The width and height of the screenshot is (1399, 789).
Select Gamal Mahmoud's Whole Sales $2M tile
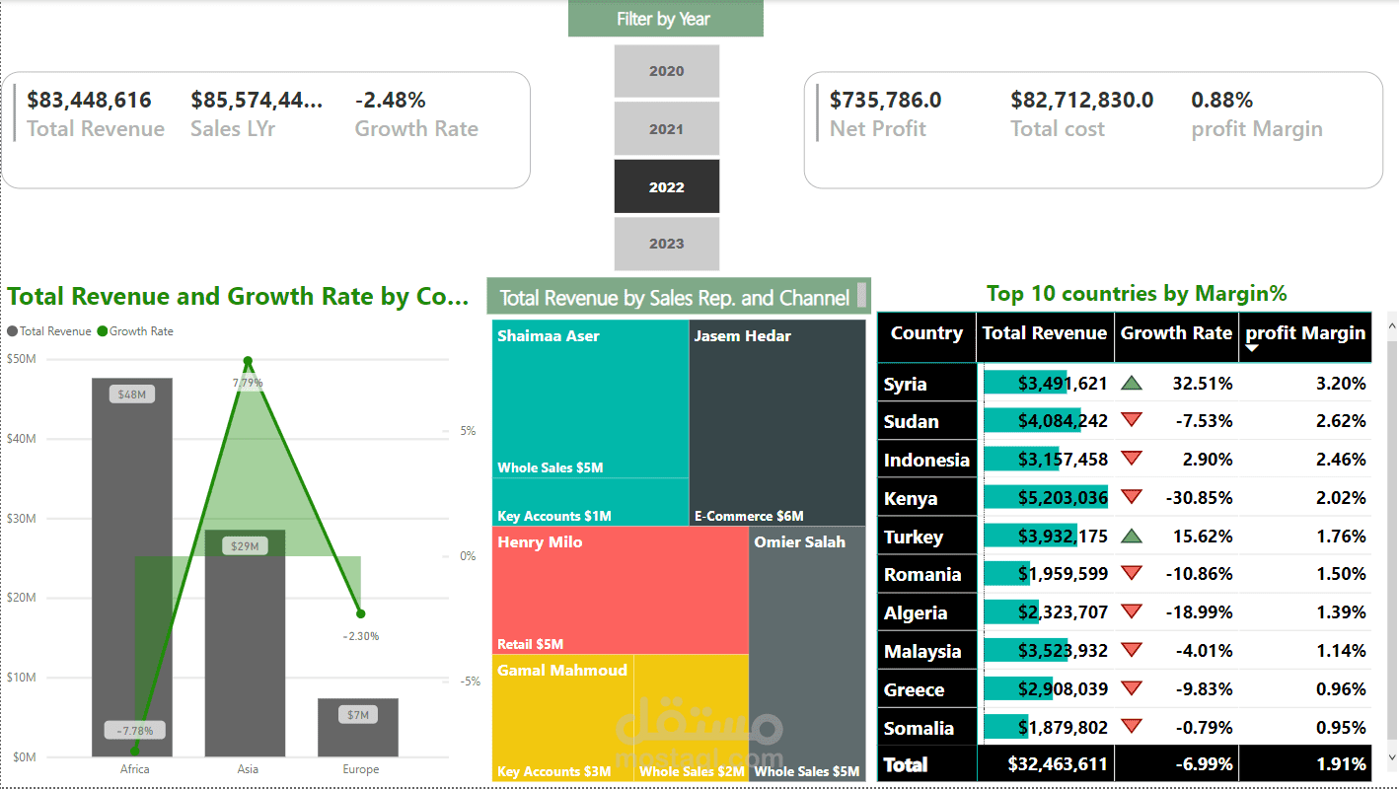[x=692, y=718]
